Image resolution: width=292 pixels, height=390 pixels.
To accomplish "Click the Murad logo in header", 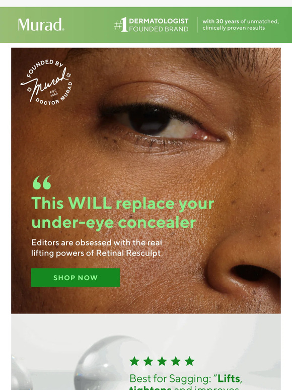I will pyautogui.click(x=41, y=24).
